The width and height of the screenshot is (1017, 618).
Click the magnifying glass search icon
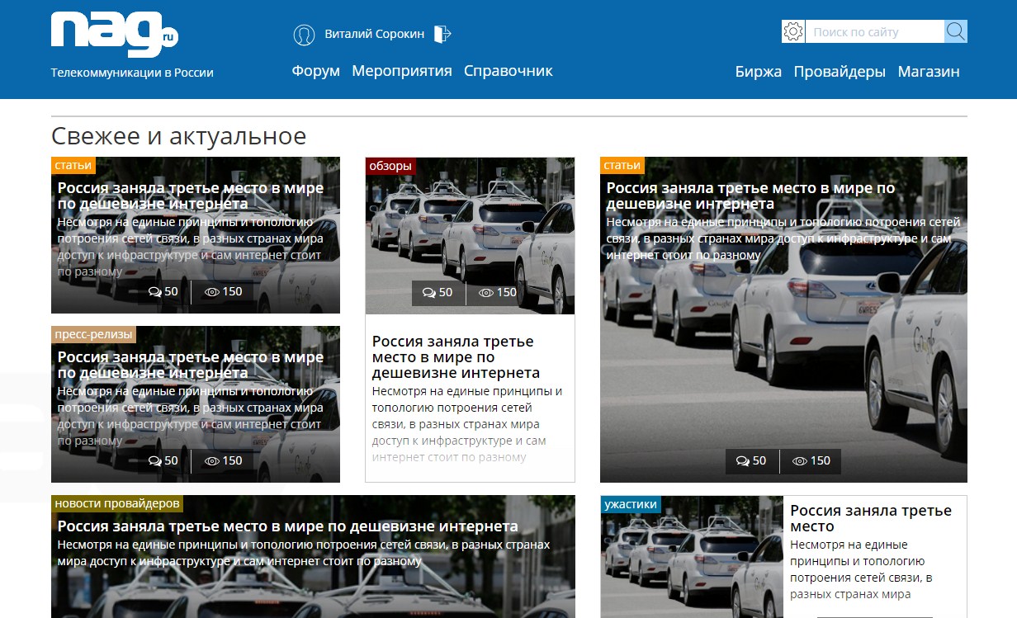[955, 32]
